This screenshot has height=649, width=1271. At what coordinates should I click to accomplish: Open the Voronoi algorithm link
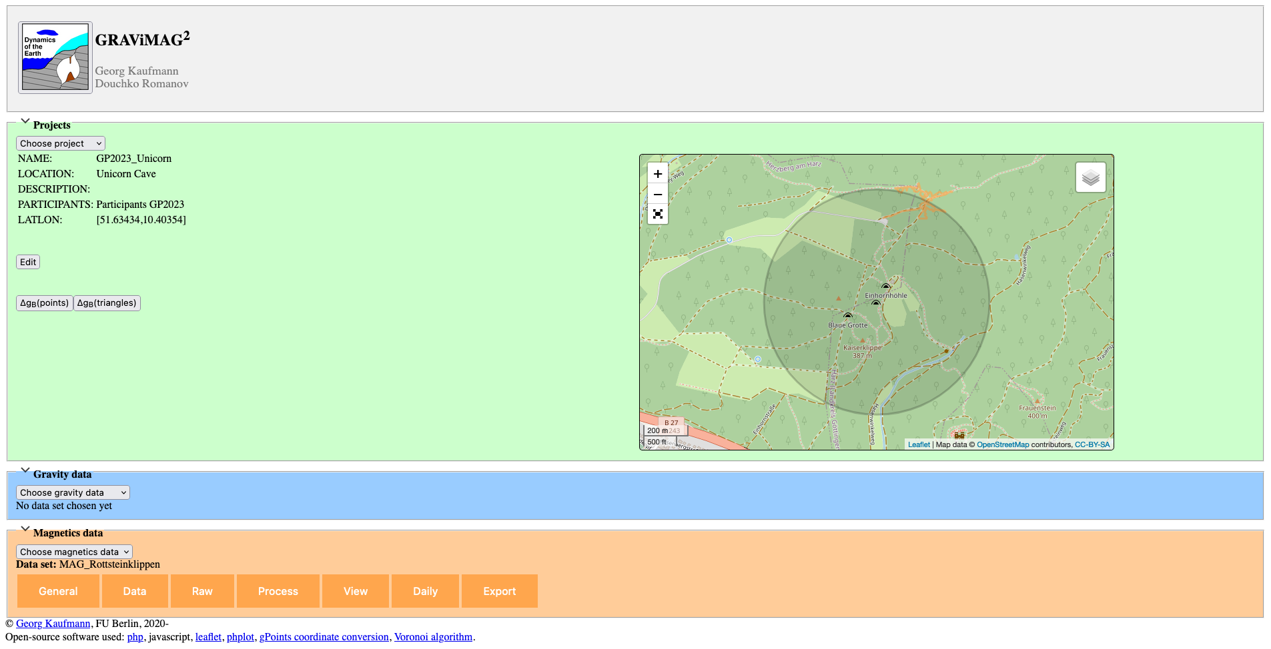pos(433,637)
